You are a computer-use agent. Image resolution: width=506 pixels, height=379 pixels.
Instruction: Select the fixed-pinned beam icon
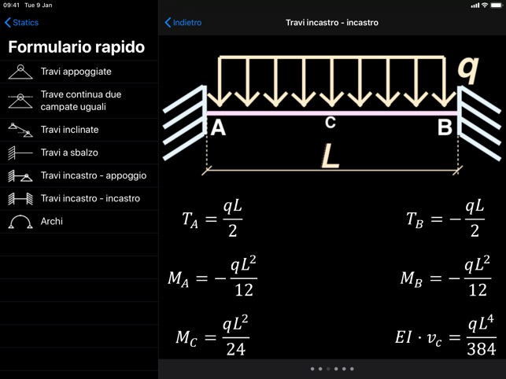coord(20,176)
